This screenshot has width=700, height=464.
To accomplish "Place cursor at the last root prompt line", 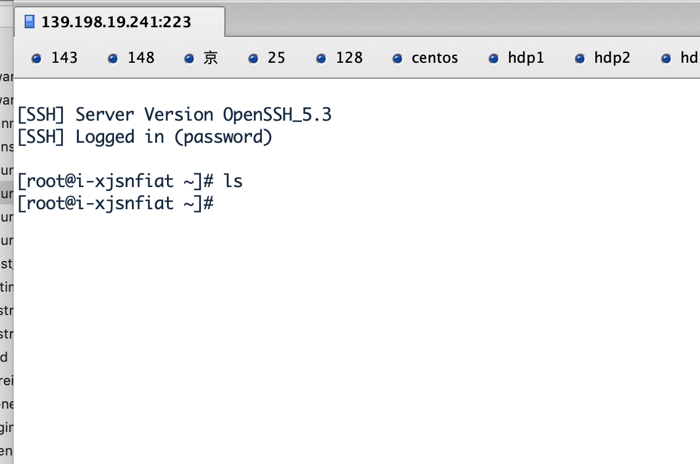I will 116,204.
